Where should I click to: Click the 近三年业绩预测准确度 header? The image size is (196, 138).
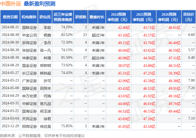coord(63,17)
